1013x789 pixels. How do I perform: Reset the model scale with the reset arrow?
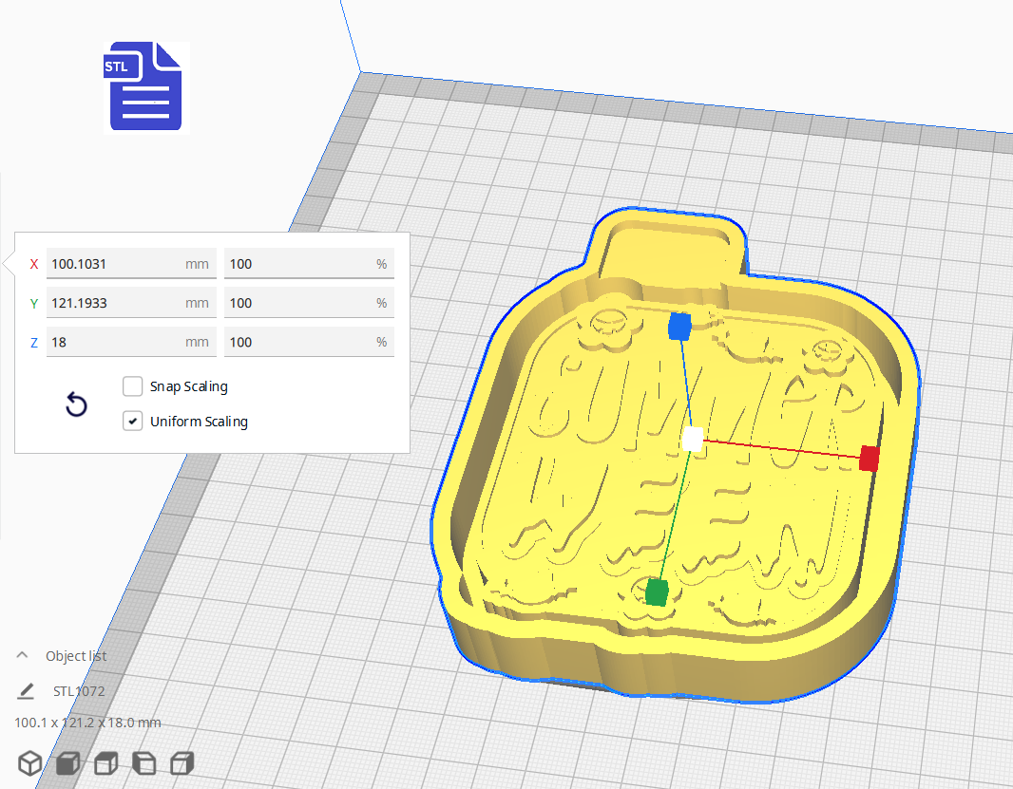click(76, 404)
